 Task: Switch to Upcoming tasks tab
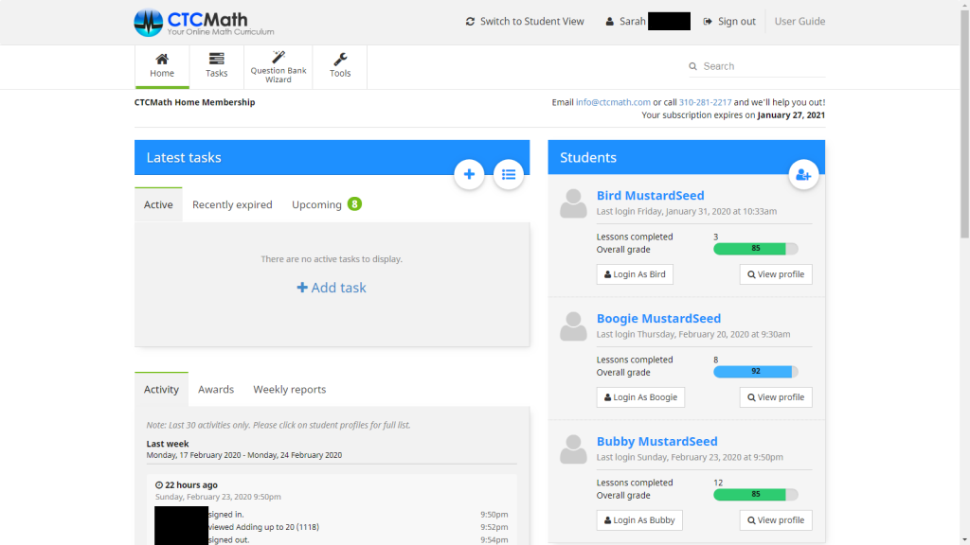[x=316, y=204]
